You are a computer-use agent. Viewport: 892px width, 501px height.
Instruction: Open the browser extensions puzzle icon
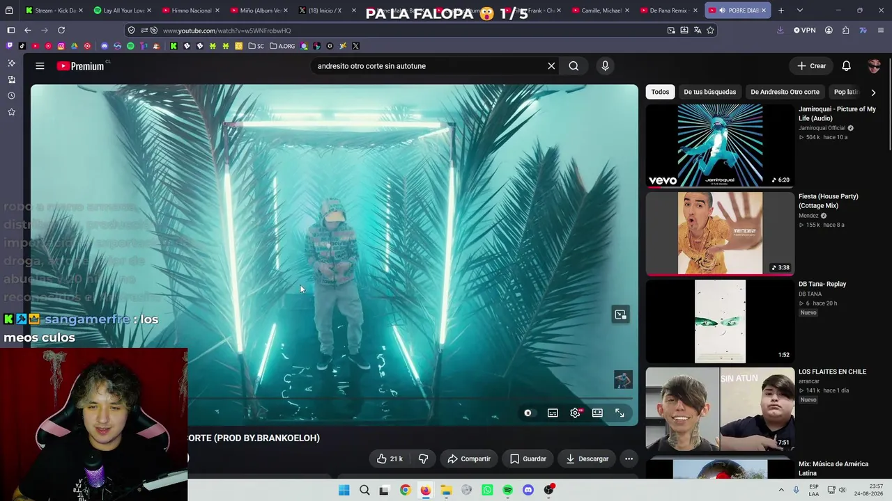coord(845,31)
